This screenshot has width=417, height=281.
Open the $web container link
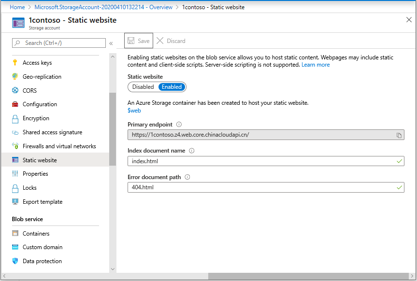click(134, 110)
